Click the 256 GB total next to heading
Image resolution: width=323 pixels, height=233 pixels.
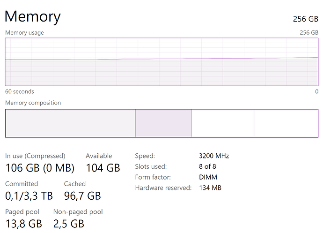[x=305, y=19]
